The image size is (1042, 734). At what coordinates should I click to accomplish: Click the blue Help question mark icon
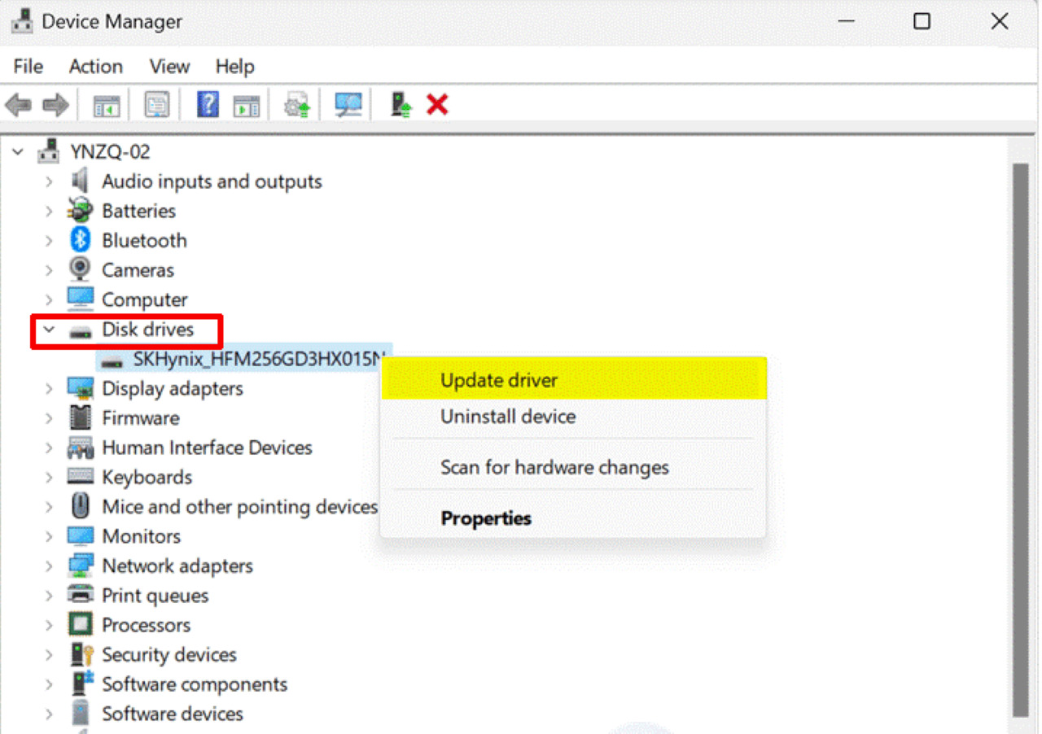[x=208, y=105]
